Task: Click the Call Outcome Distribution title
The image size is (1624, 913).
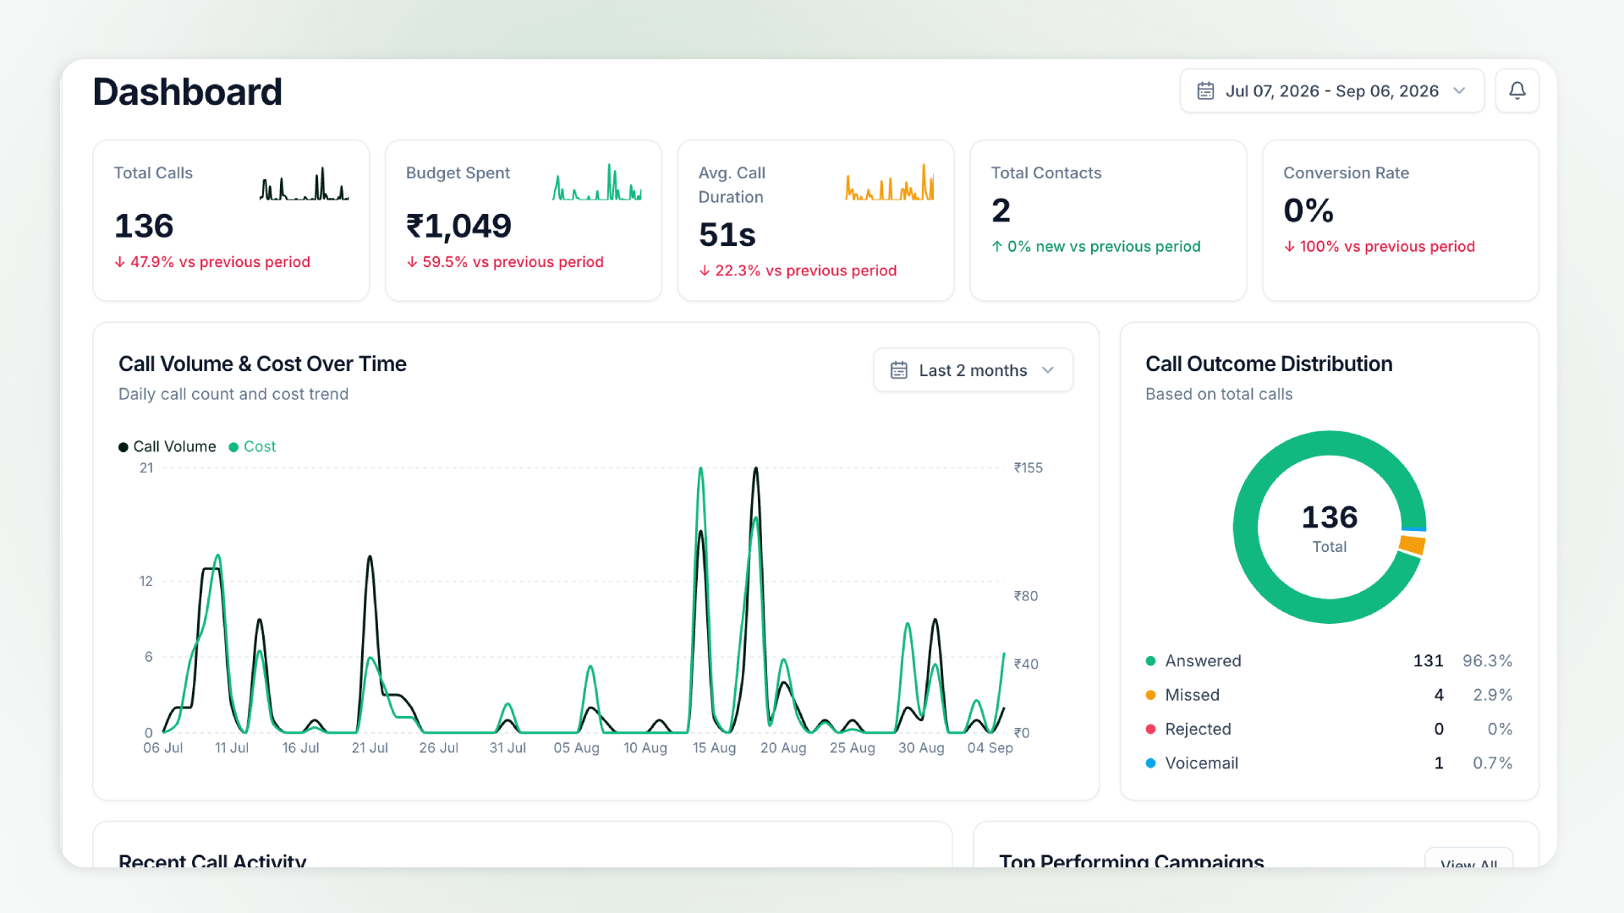Action: [x=1269, y=364]
